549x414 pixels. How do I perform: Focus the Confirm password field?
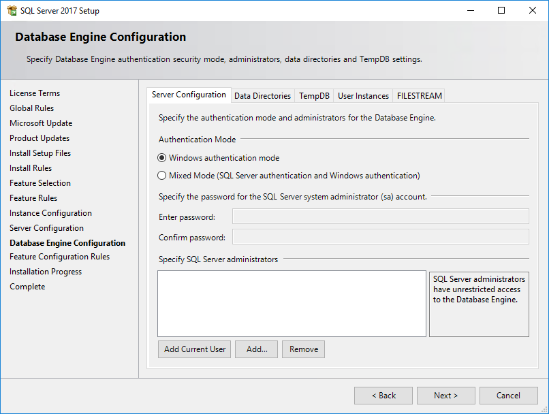(381, 237)
